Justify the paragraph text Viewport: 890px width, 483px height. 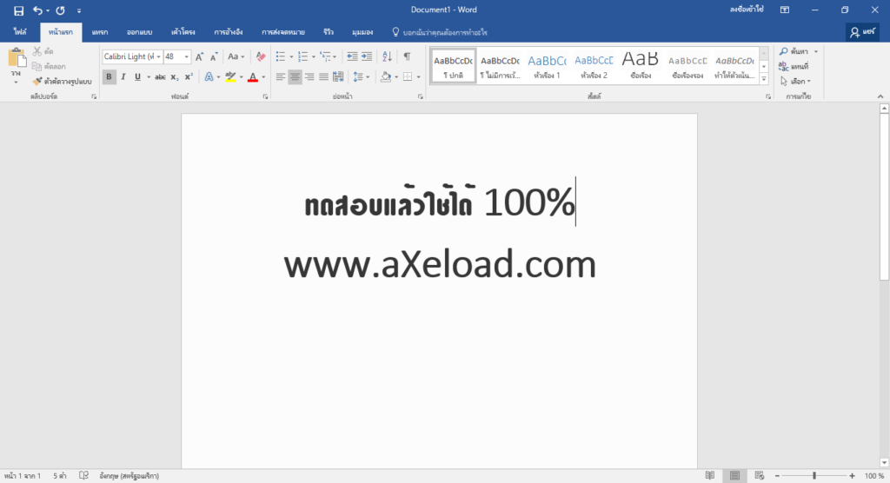click(323, 76)
